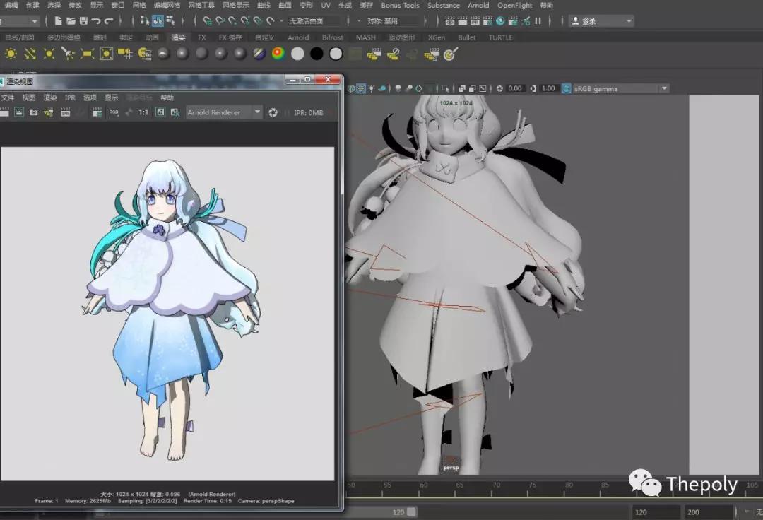Open the 文件 menu in render view

pyautogui.click(x=8, y=97)
